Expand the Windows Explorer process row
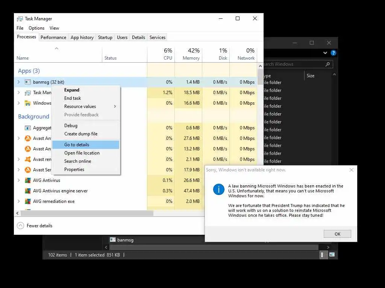 click(x=19, y=103)
